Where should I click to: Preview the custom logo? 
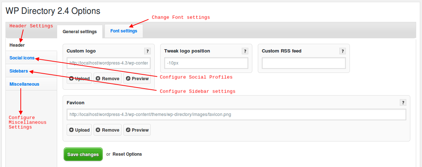tap(137, 78)
